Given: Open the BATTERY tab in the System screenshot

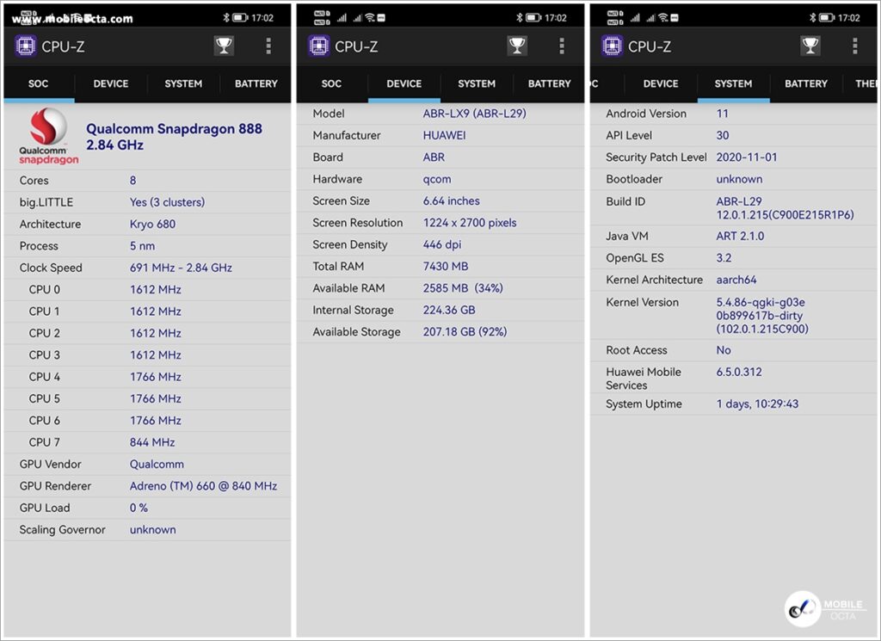Looking at the screenshot, I should point(805,83).
